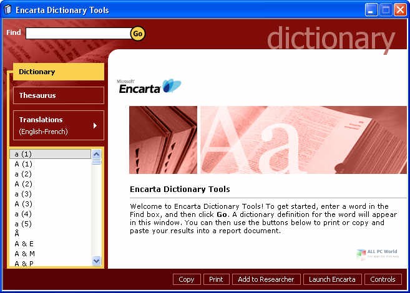Select word entry "a (1)" in list

point(50,154)
